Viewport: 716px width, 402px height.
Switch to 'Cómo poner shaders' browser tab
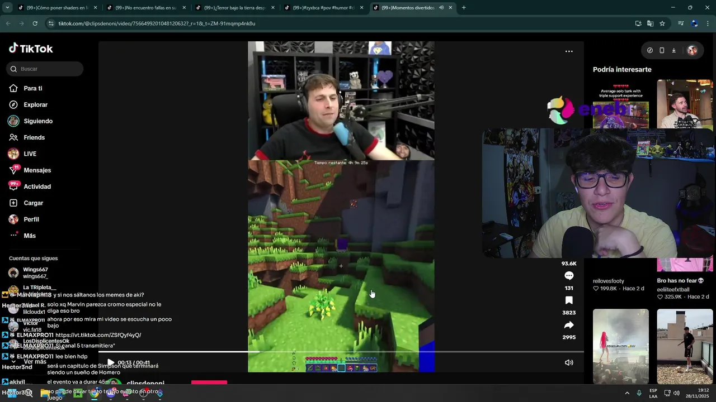58,8
